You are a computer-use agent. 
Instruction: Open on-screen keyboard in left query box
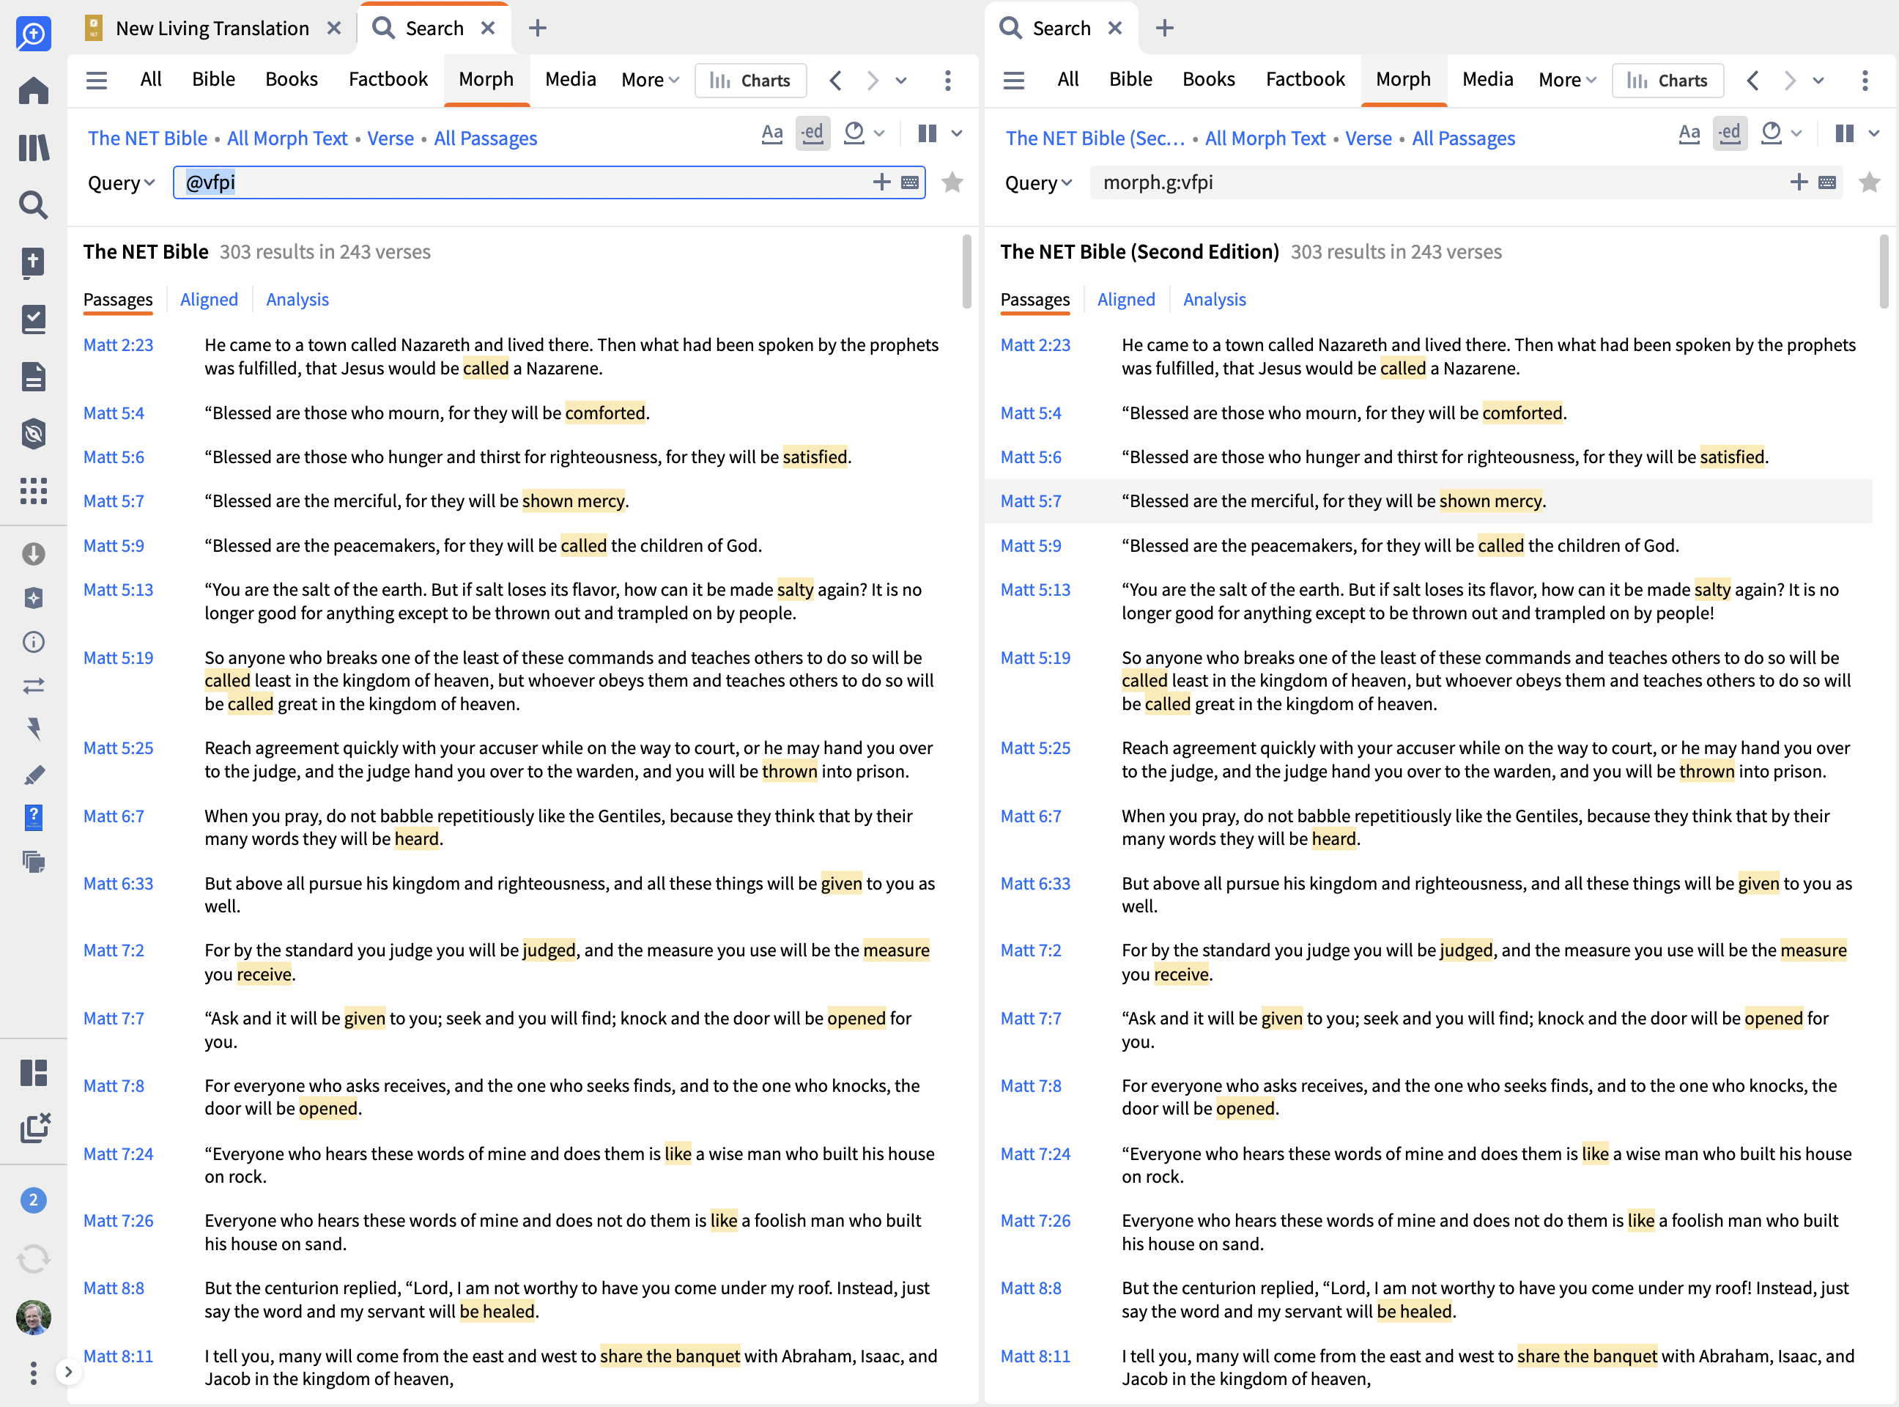click(x=909, y=182)
